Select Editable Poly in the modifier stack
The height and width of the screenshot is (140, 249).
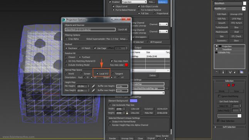pos(224,52)
